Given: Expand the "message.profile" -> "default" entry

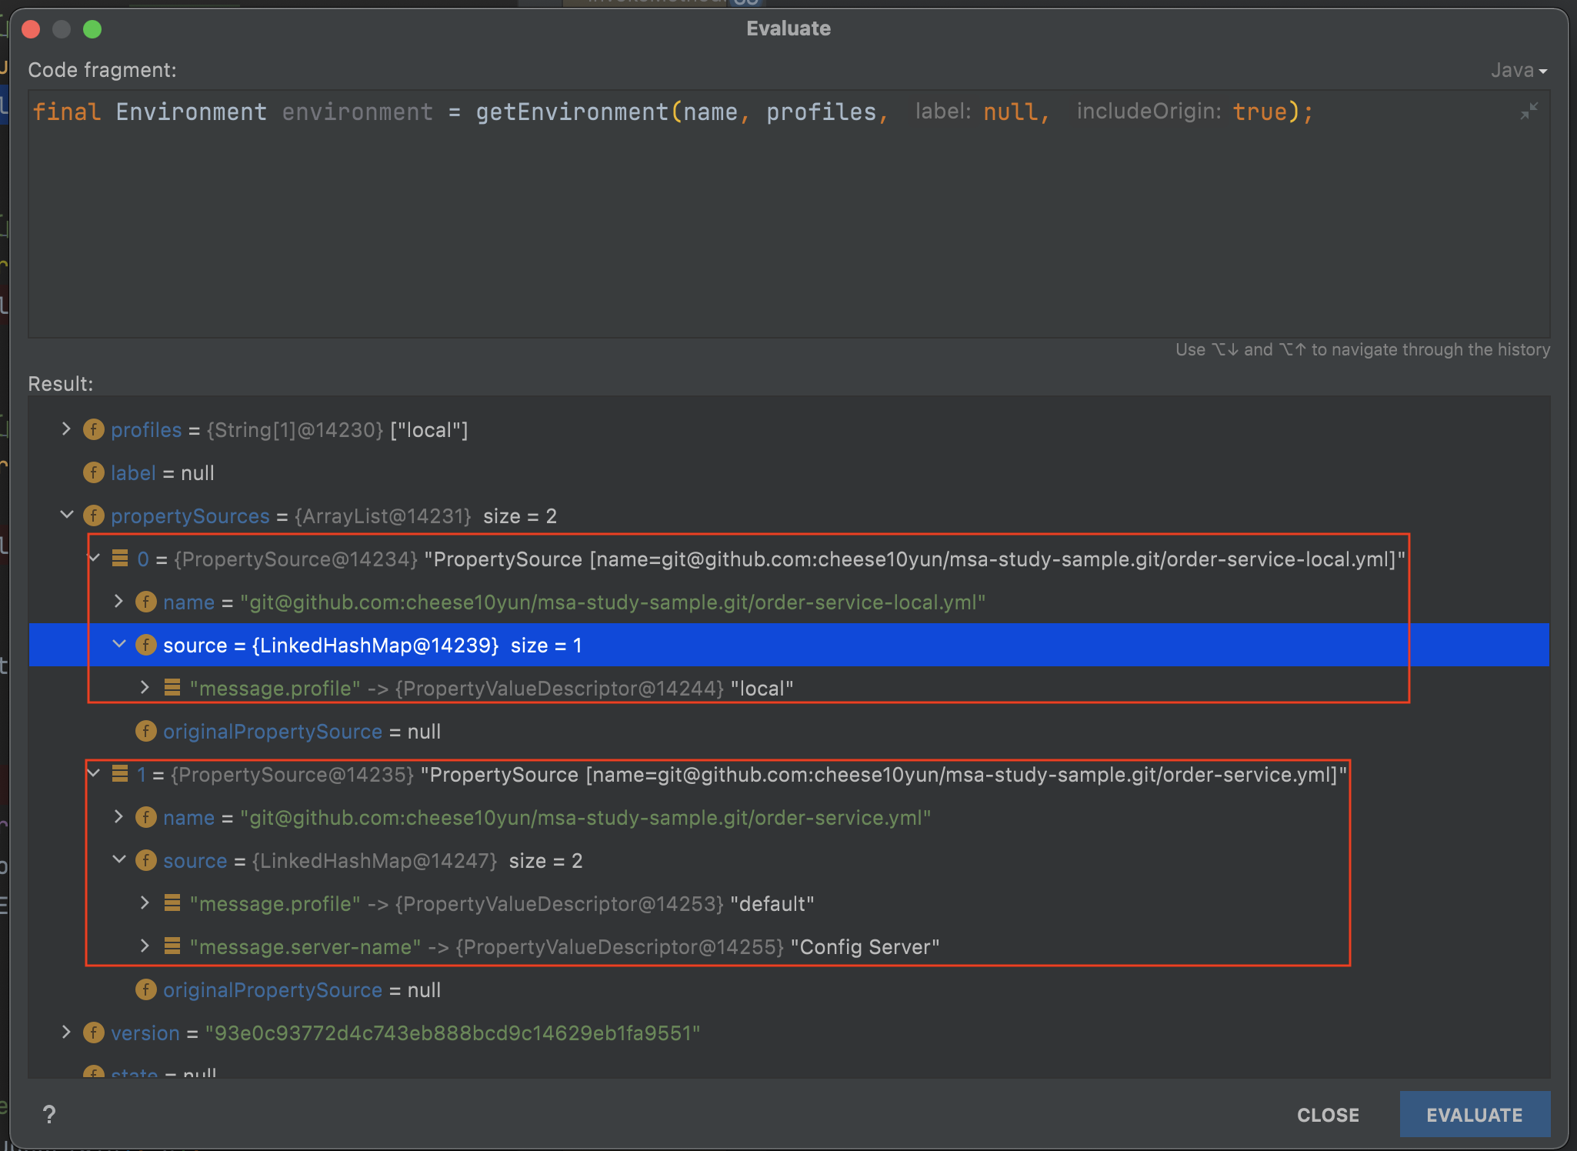Looking at the screenshot, I should [x=145, y=903].
